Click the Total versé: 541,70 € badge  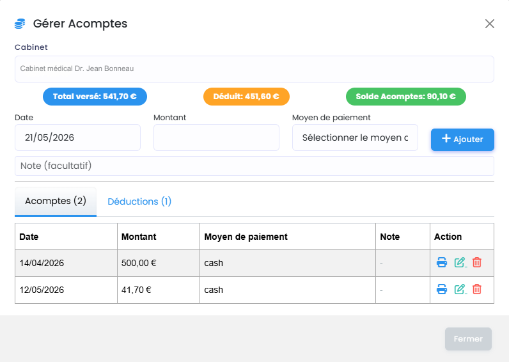pyautogui.click(x=95, y=97)
